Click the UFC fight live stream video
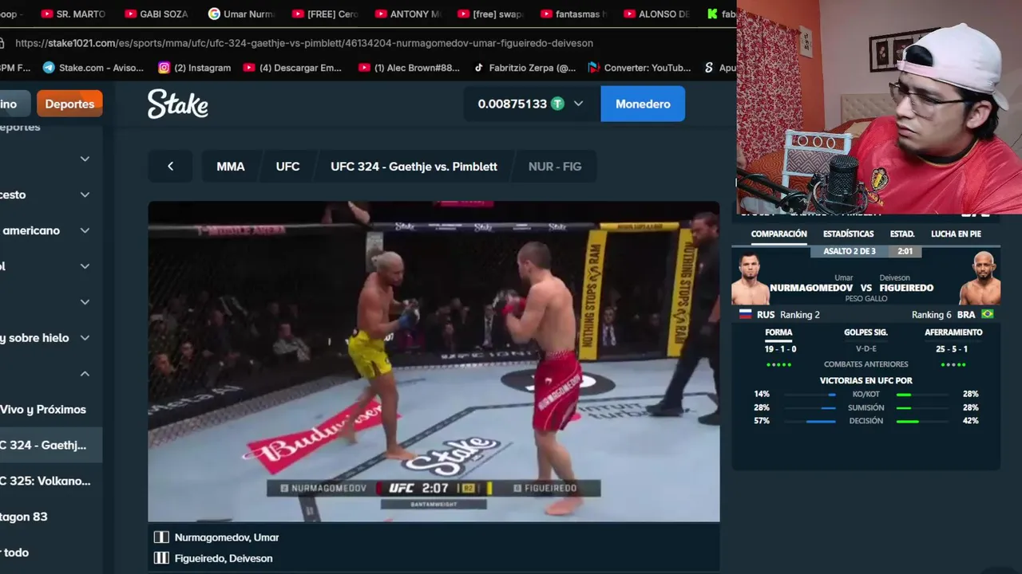 coord(434,362)
